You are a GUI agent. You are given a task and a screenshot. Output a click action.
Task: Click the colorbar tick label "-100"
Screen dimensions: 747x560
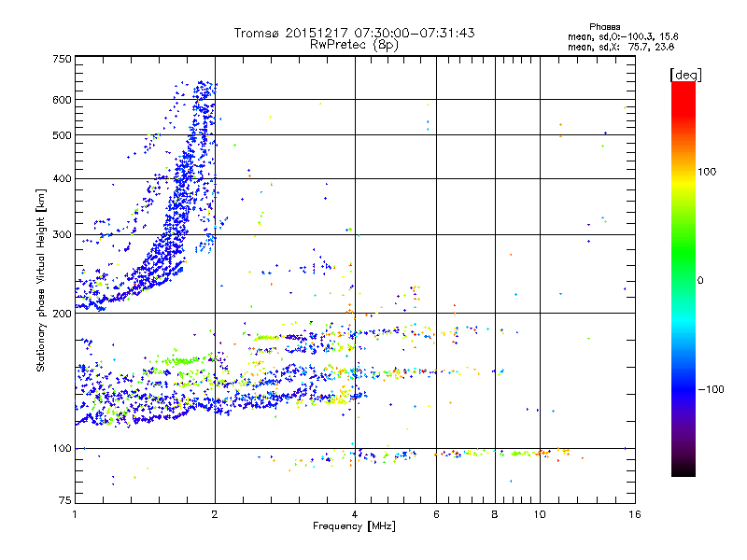point(711,389)
